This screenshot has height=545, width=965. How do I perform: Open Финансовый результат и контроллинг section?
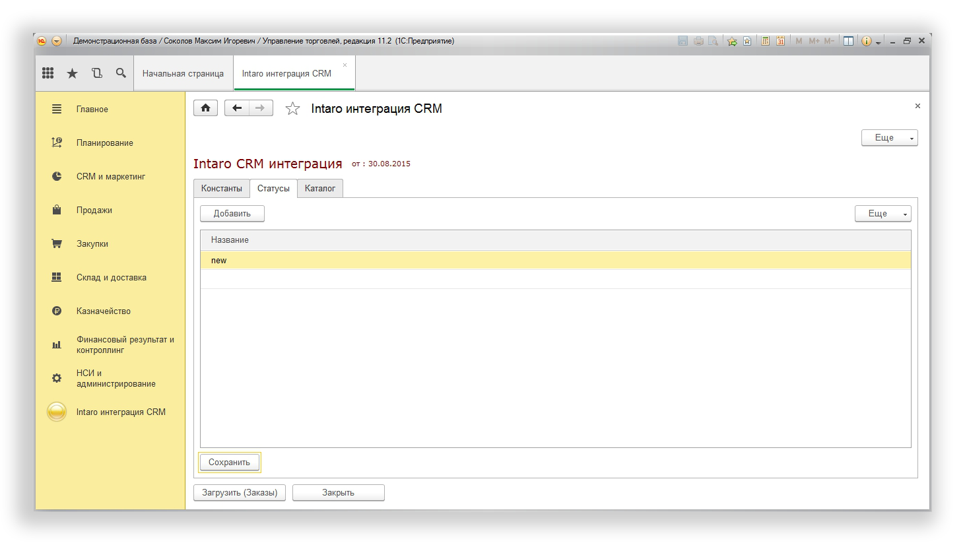125,345
